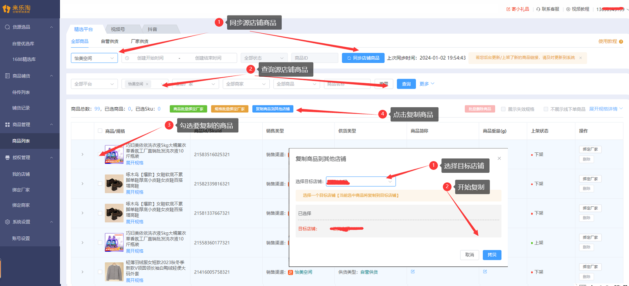Image resolution: width=629 pixels, height=286 pixels.
Task: Click the 视频教程 play icon
Action: click(x=568, y=9)
